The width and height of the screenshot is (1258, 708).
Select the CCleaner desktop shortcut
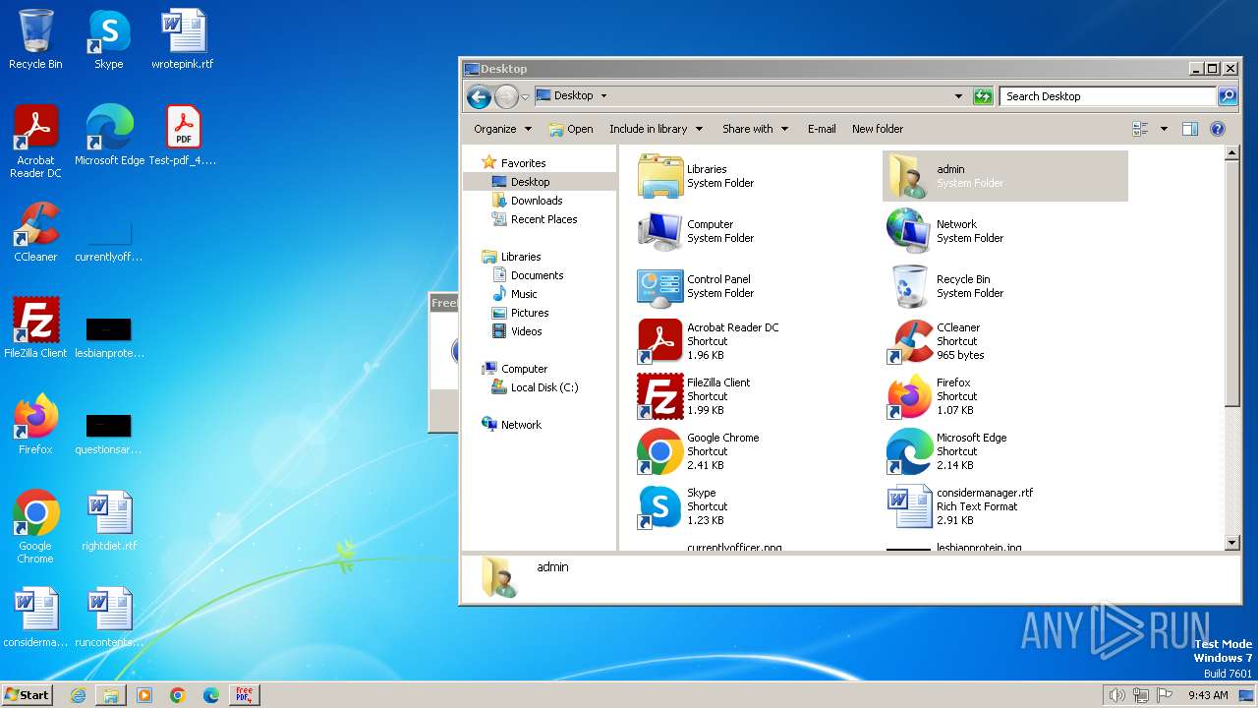pos(35,232)
